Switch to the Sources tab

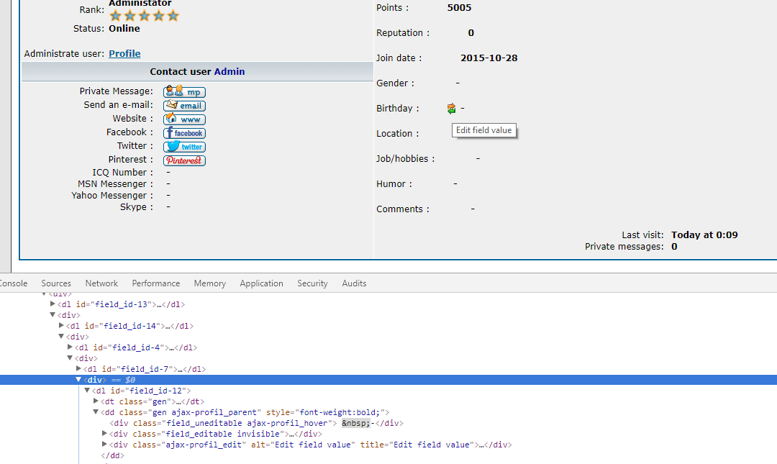56,283
